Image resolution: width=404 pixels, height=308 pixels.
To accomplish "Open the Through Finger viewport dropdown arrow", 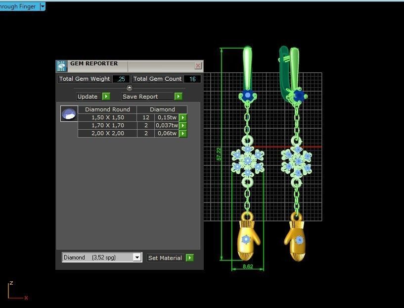I will tap(43, 6).
